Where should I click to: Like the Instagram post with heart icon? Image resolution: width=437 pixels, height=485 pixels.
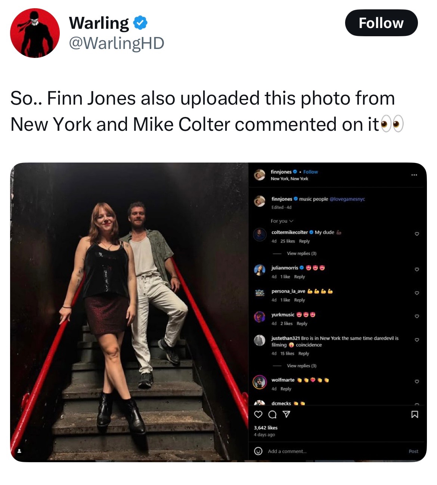[258, 414]
